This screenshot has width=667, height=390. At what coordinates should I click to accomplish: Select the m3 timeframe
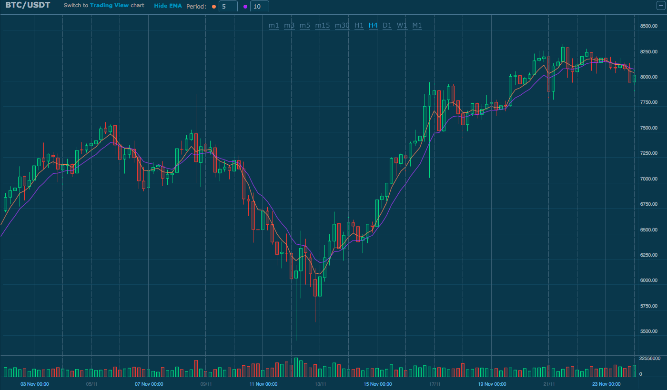tap(289, 25)
